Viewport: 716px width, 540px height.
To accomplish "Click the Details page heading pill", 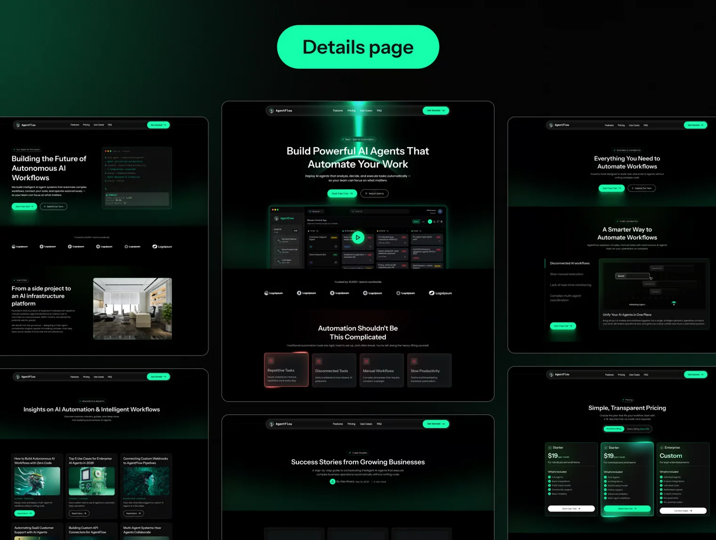I will (358, 47).
